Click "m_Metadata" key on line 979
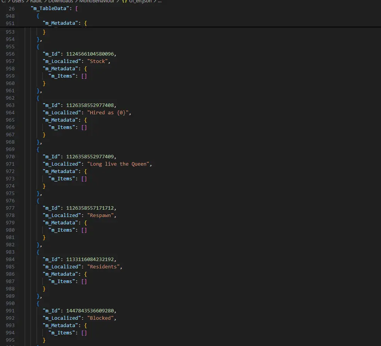381x346 pixels. [x=60, y=223]
